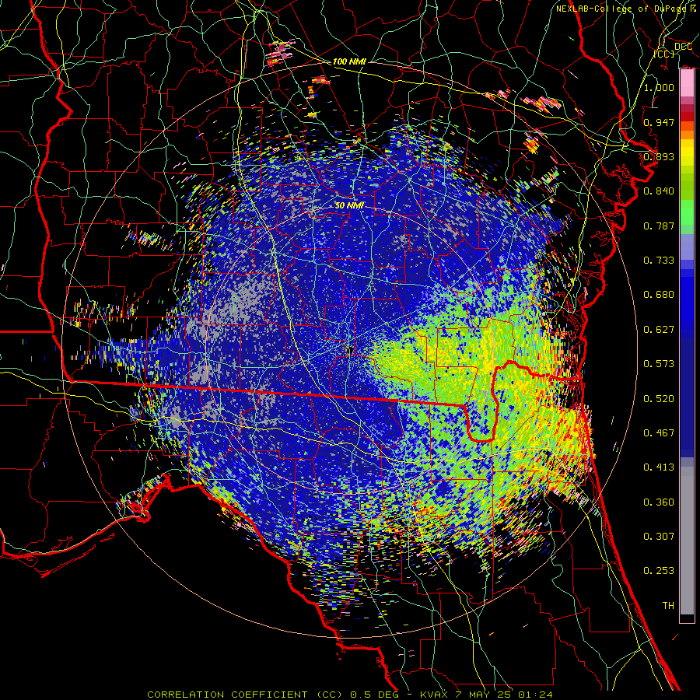
Task: Click the KVAX radar site marker at center
Action: [x=351, y=350]
